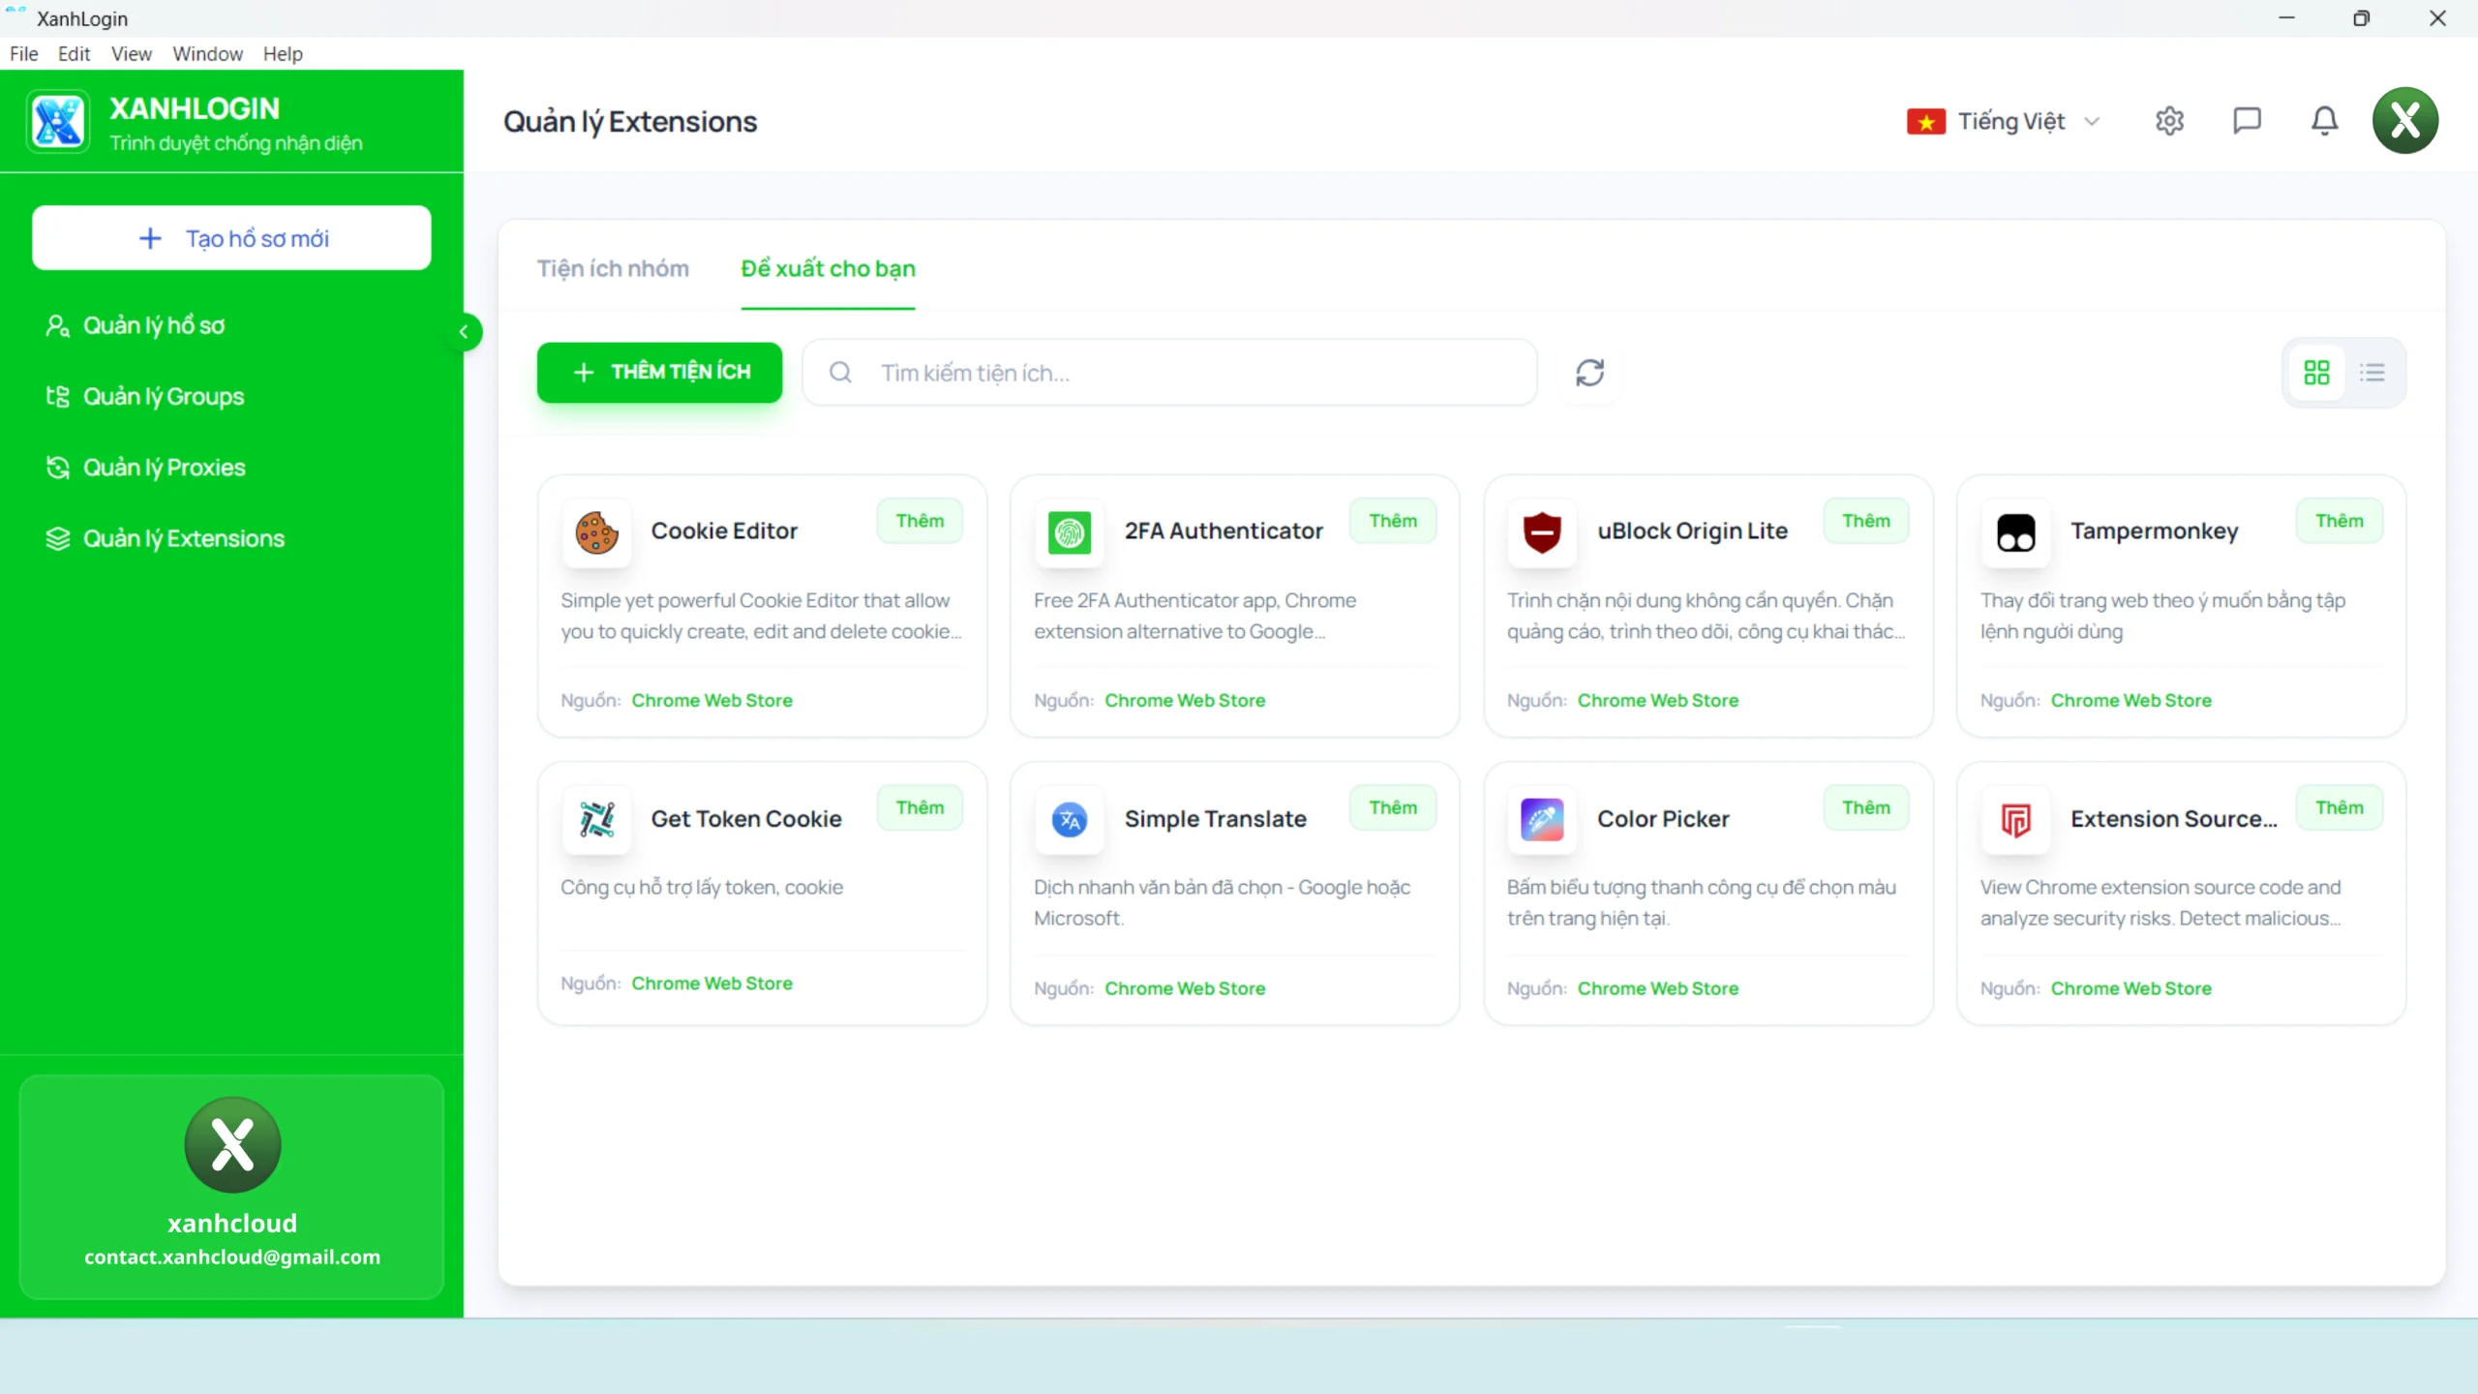Add the Extension Source extension
Viewport: 2478px width, 1394px height.
point(2339,808)
